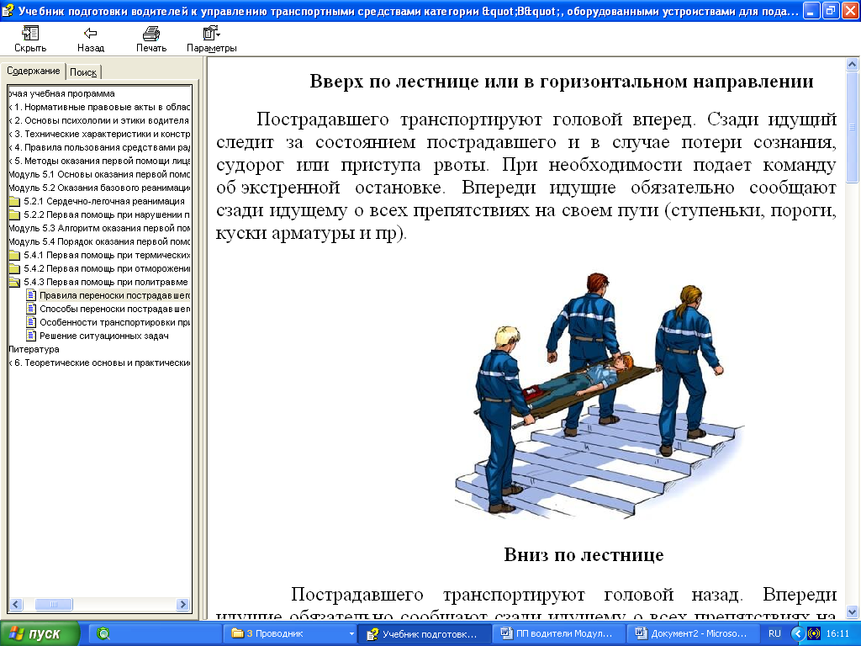The image size is (861, 646).
Task: Open chapter 5. Методы оказания первой помощи
Action: pos(99,161)
